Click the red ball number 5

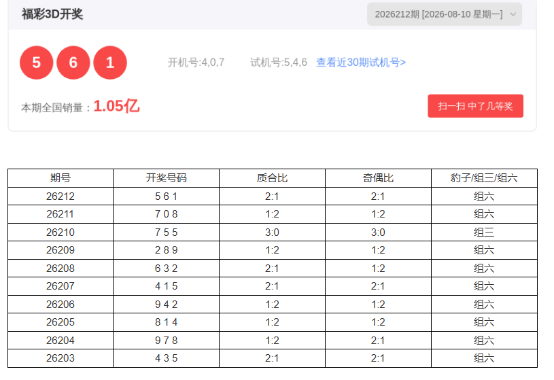[x=37, y=63]
